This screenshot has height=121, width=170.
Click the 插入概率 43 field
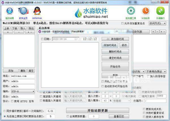105,101
